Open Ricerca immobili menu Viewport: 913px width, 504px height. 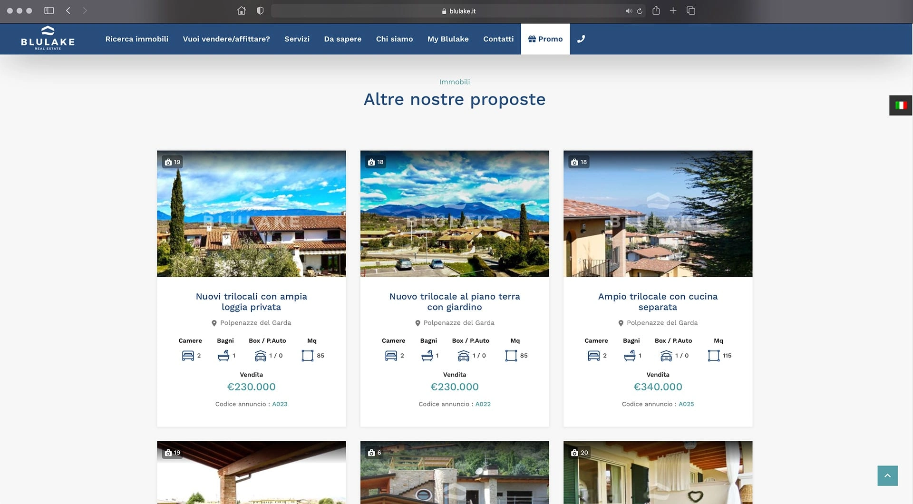137,39
